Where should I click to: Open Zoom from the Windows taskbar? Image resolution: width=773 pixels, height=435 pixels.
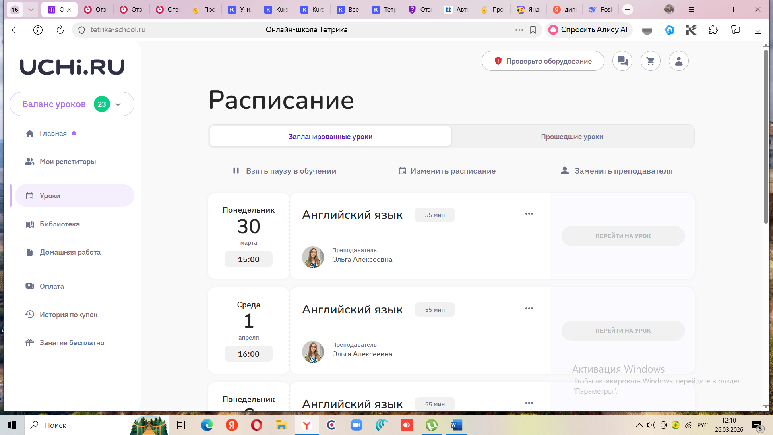pos(356,425)
